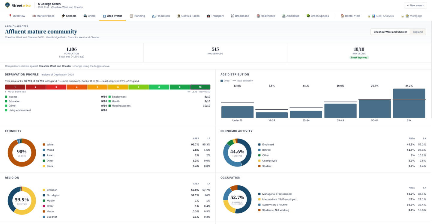Click deprivation decile 5 swatch
Image resolution: width=432 pixels, height=224 pixels.
point(97,87)
